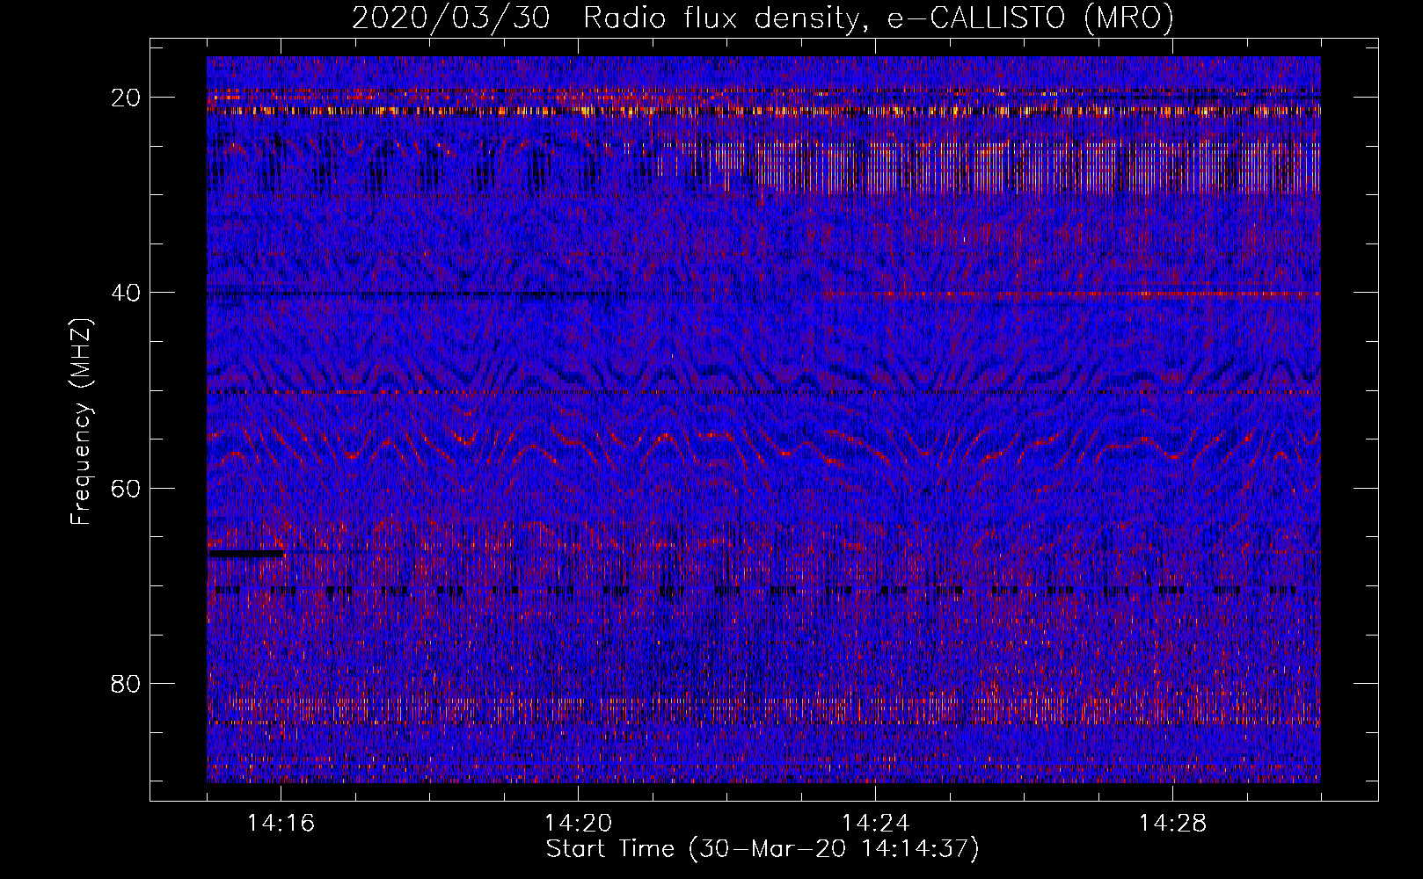Click the 14:28 time tick label

click(x=1172, y=823)
